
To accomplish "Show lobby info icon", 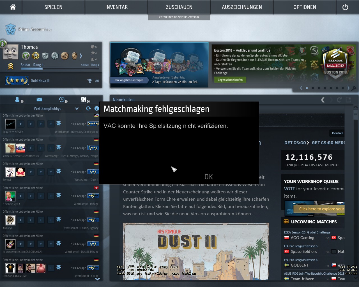I will 96,108.
